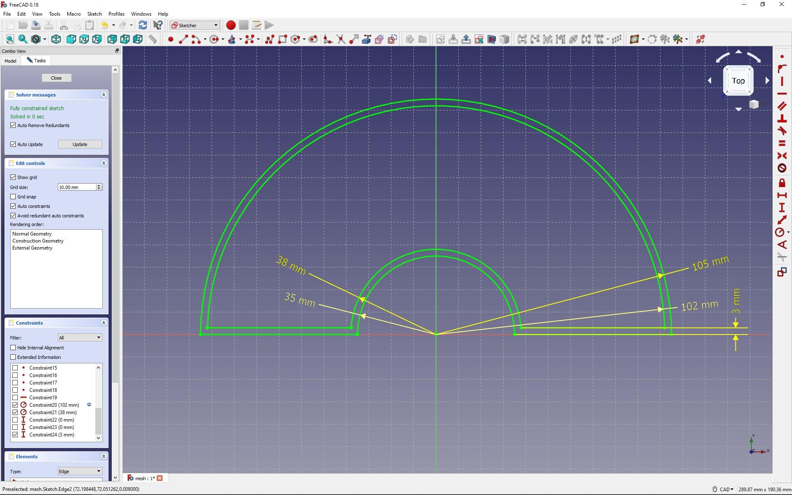Open the Sketch menu
Screen dimensions: 792x495
pyautogui.click(x=94, y=14)
